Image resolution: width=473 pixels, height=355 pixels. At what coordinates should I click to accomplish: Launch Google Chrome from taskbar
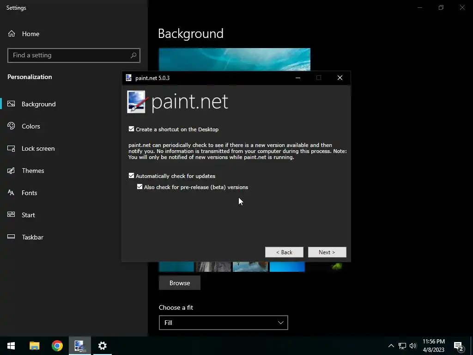57,346
